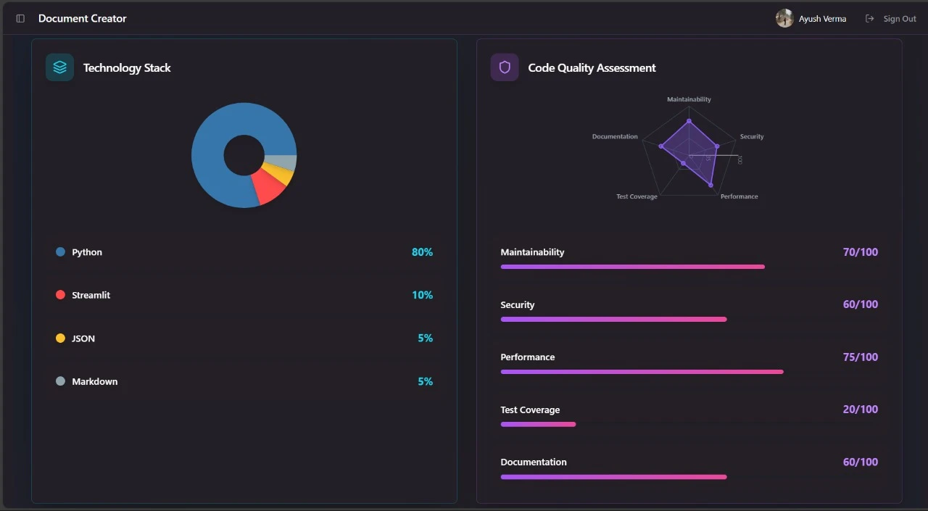Click the yellow JSON legend dot

(60, 338)
